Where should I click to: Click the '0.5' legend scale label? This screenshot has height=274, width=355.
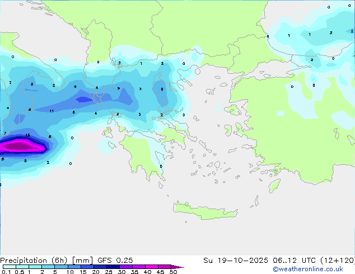pos(19,272)
